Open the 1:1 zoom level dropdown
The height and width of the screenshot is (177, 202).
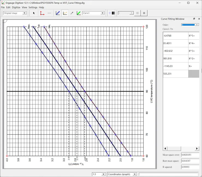click(x=99, y=174)
